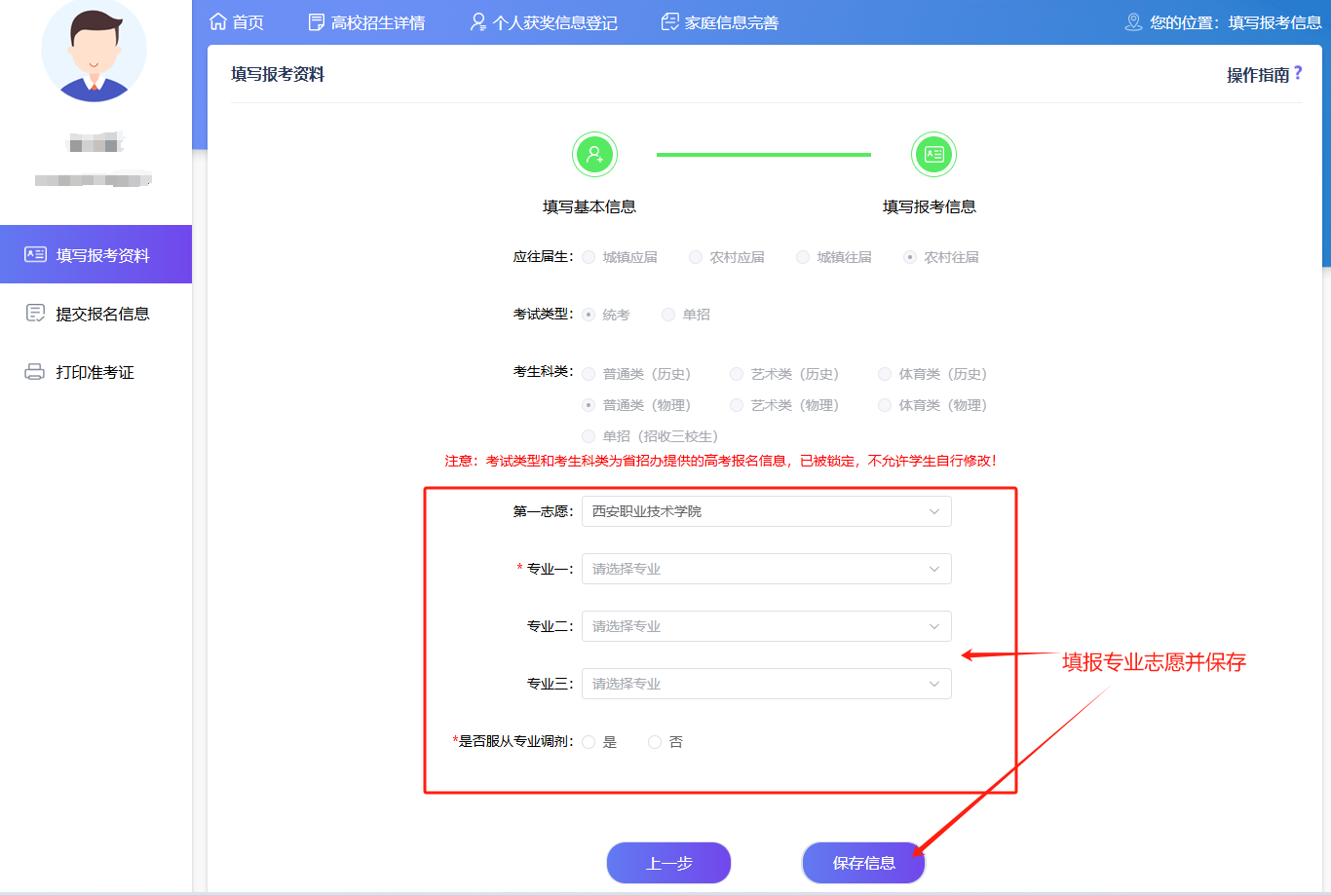Click the home icon in top navigation
This screenshot has height=895, width=1331.
point(218,21)
